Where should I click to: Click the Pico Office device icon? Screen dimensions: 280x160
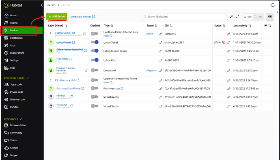(51, 60)
